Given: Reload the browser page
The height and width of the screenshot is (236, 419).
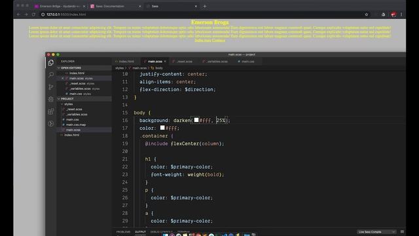Looking at the screenshot, I should tap(33, 14).
